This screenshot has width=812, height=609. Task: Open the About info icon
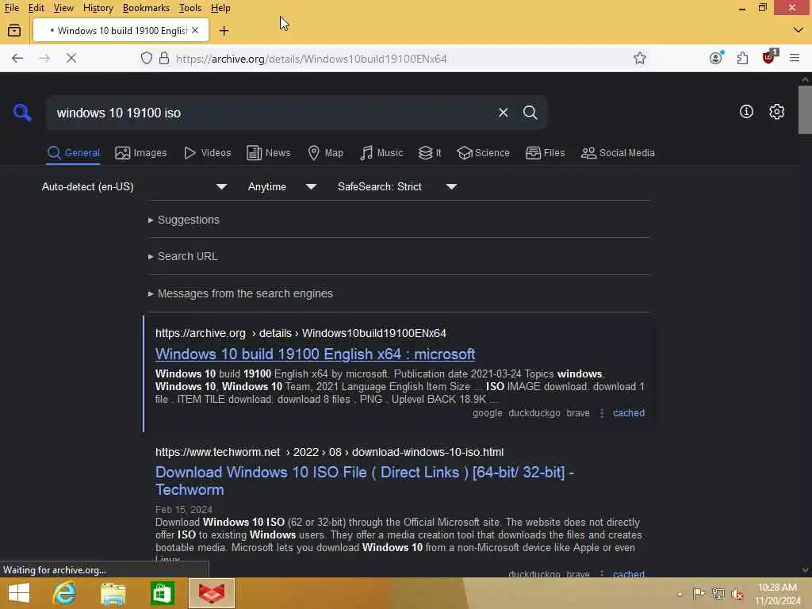coord(746,111)
